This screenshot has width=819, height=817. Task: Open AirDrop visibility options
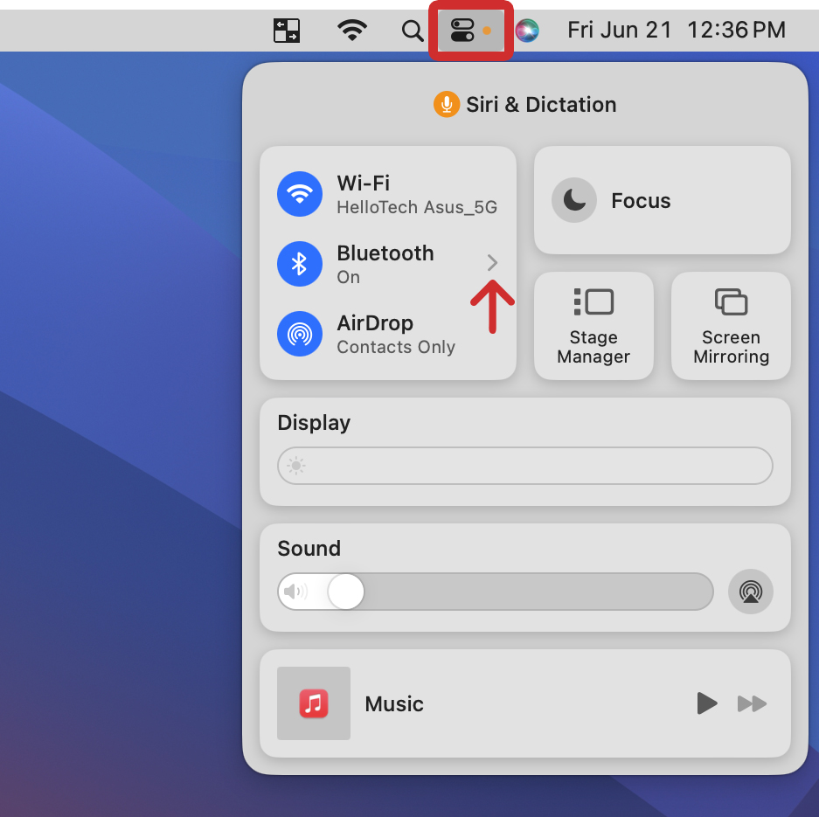click(x=395, y=334)
